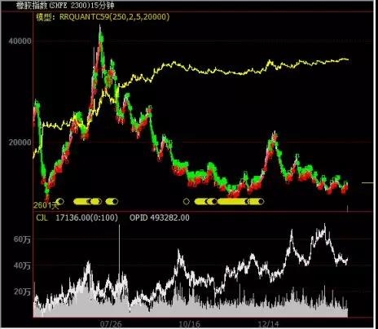Viewport: 378px width, 329px height.
Task: Select the chart title 橡胶指数 15分钟
Action: click(x=65, y=5)
